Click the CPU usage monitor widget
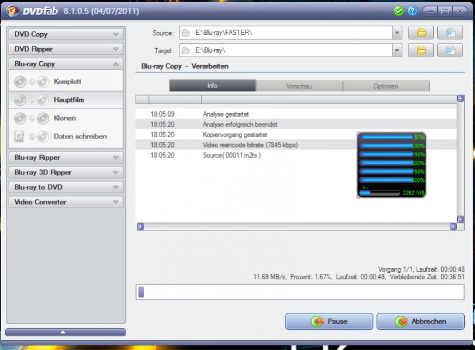This screenshot has height=350, width=475. (391, 165)
